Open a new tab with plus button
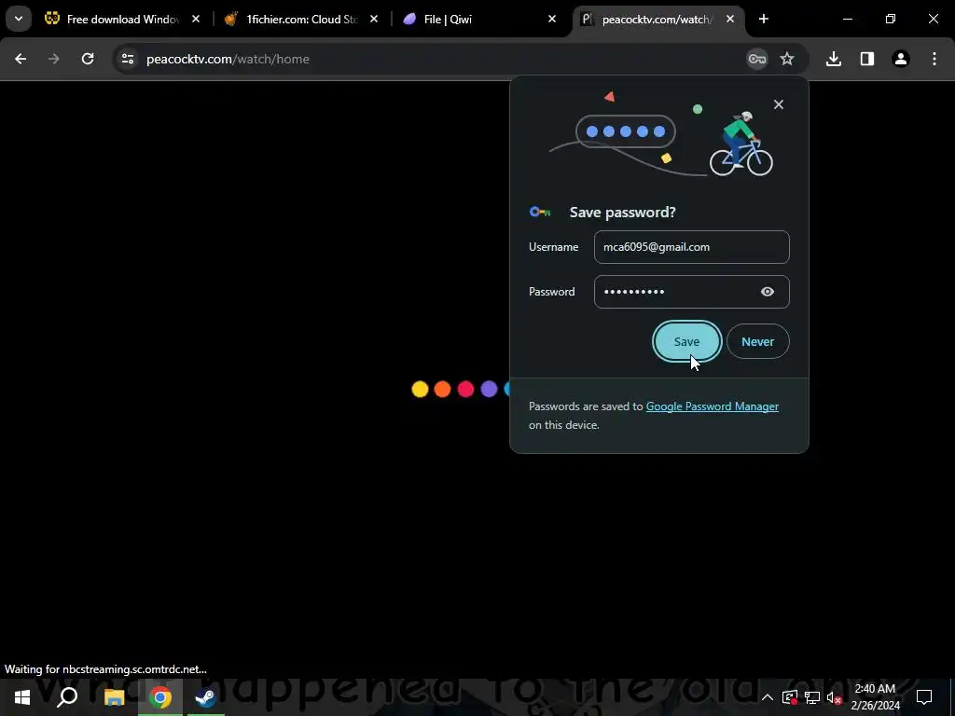The width and height of the screenshot is (955, 716). (764, 20)
